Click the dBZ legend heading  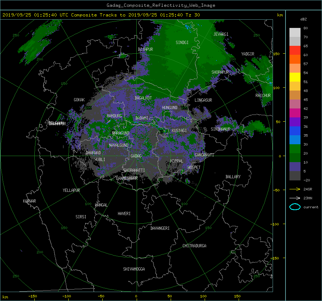tap(303, 19)
